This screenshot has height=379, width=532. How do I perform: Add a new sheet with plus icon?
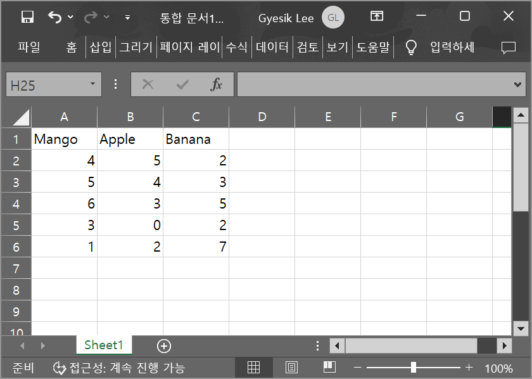(164, 345)
